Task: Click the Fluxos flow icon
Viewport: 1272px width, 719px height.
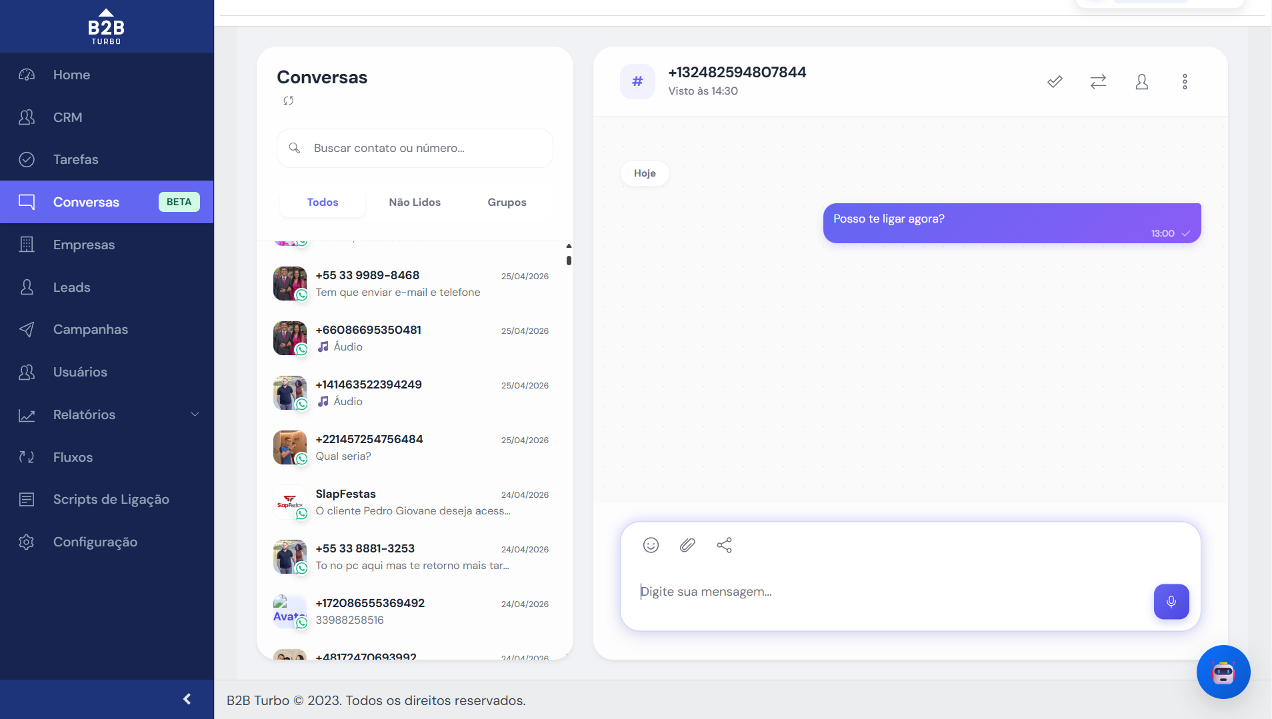Action: click(x=27, y=457)
